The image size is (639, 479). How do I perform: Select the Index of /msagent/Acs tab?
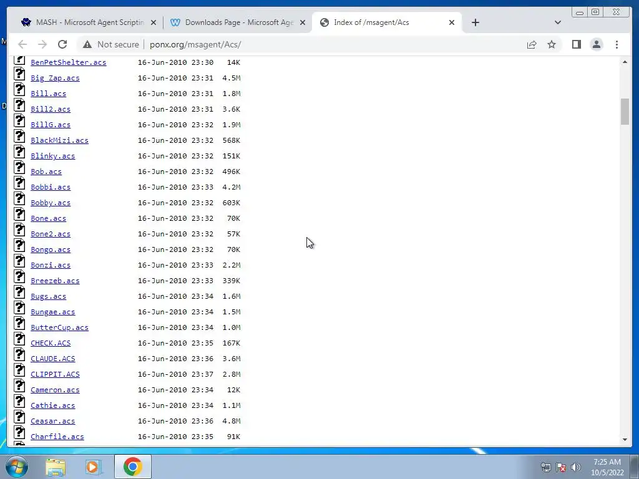[387, 22]
